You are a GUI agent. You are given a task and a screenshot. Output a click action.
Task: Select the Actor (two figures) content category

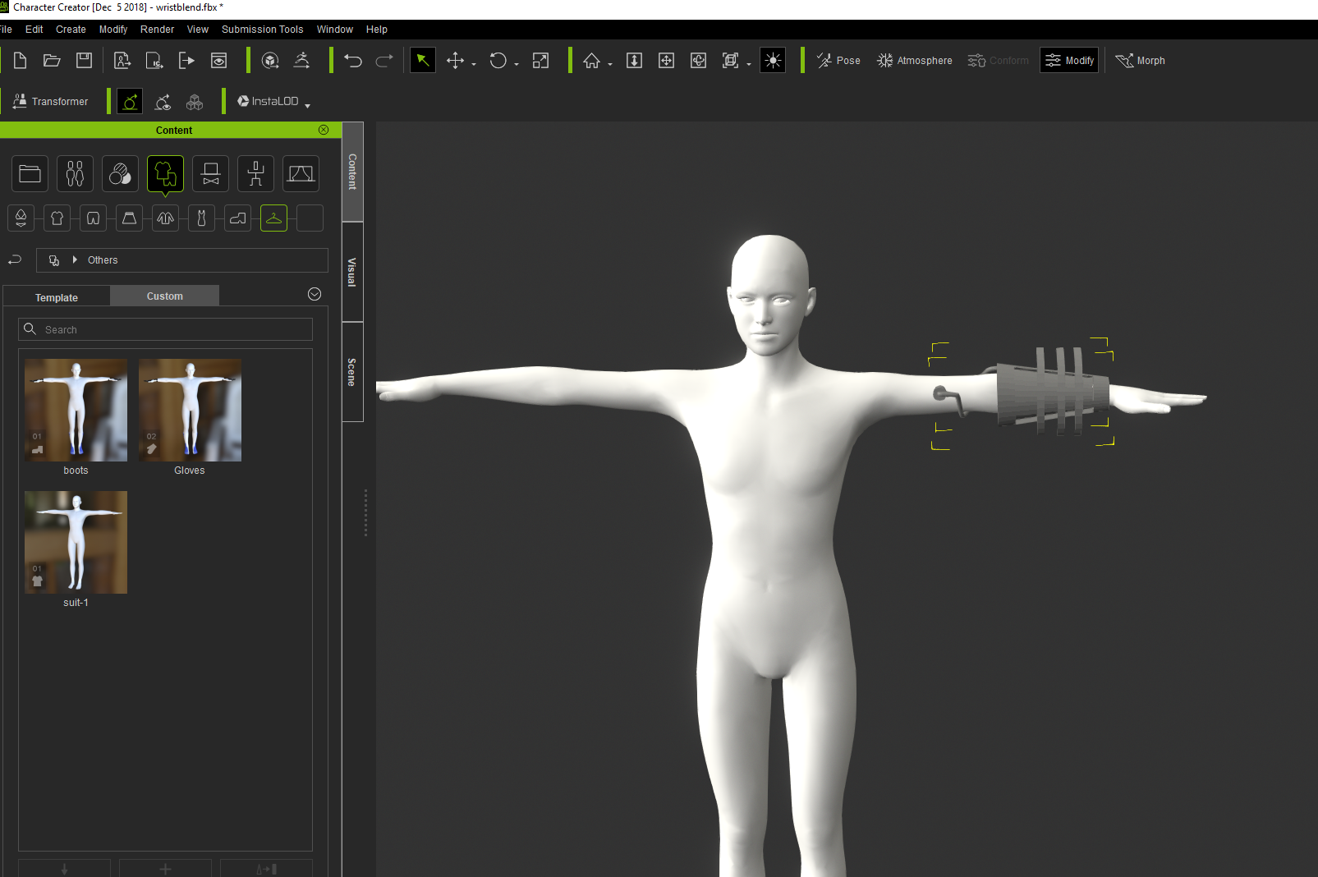[x=76, y=173]
